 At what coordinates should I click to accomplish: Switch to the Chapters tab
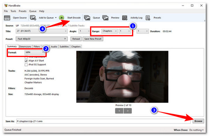(76, 46)
